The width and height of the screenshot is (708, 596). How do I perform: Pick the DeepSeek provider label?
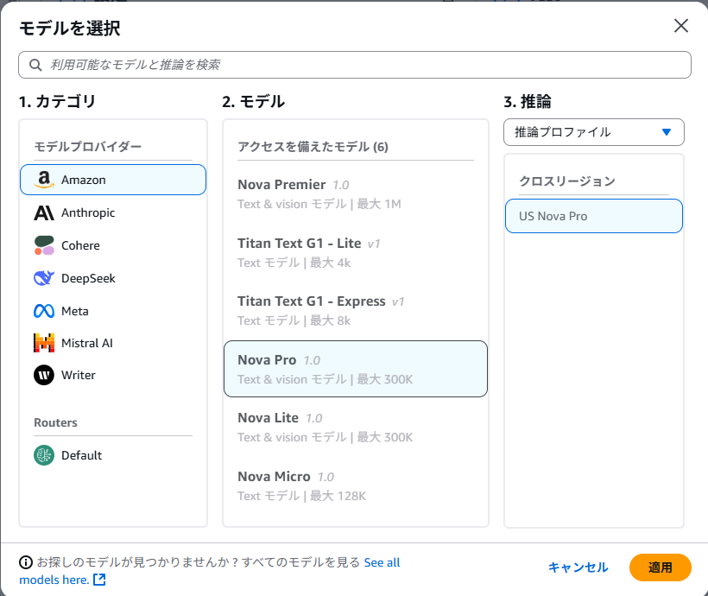88,278
